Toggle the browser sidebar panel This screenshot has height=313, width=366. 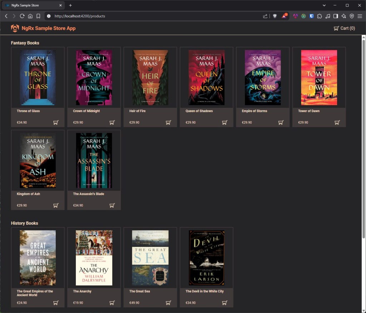(x=336, y=16)
